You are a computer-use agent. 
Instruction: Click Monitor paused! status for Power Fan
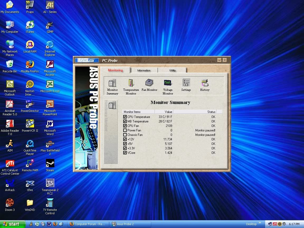(x=205, y=130)
